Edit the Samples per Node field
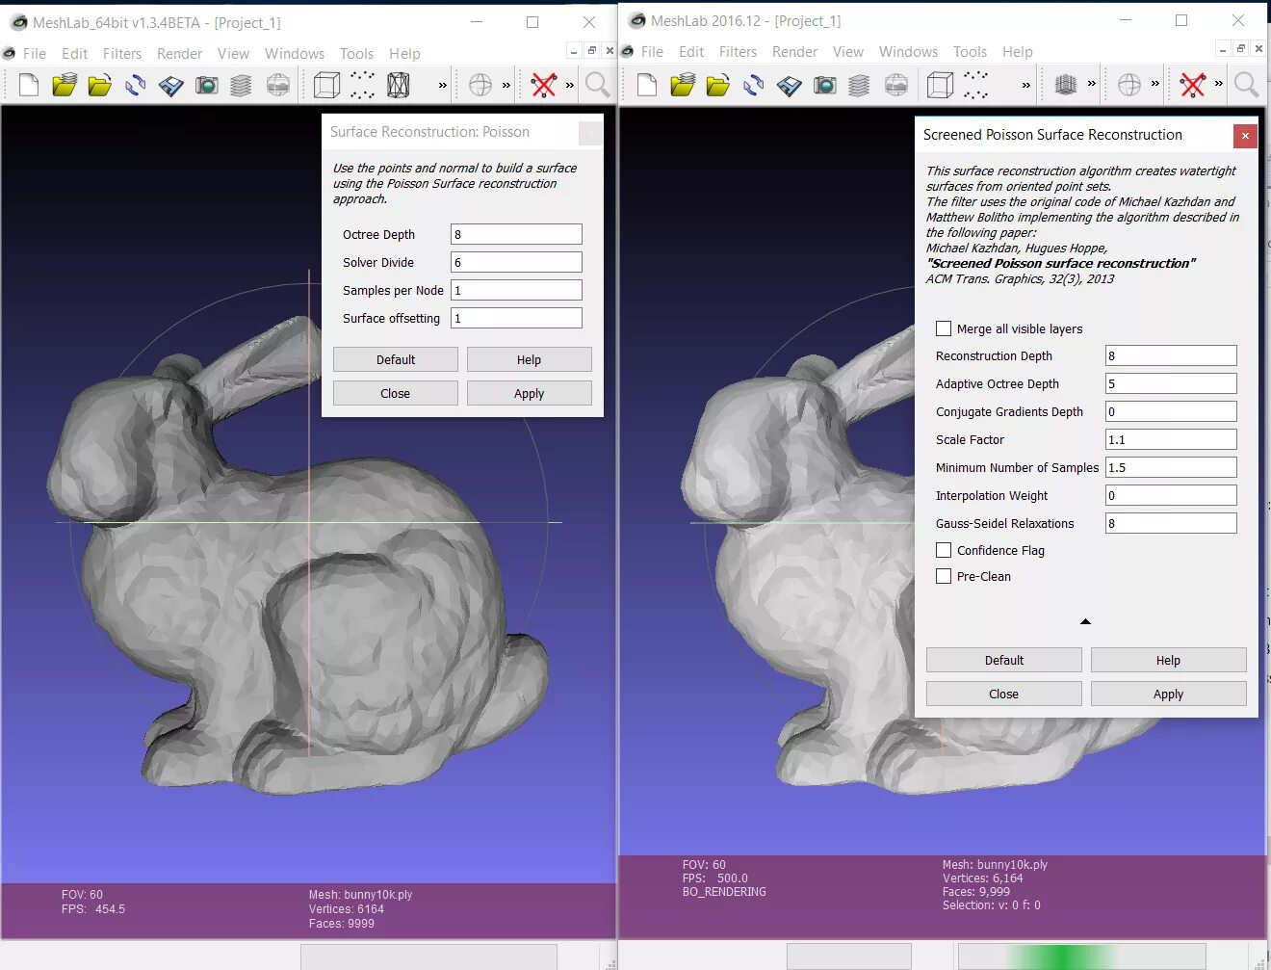The image size is (1271, 970). click(x=516, y=290)
